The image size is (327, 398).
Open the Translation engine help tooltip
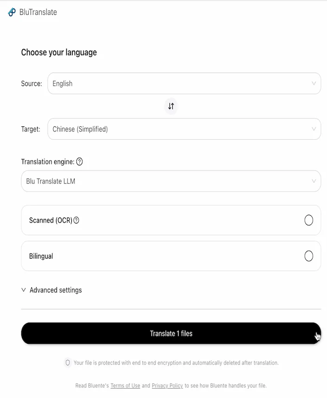(x=79, y=162)
